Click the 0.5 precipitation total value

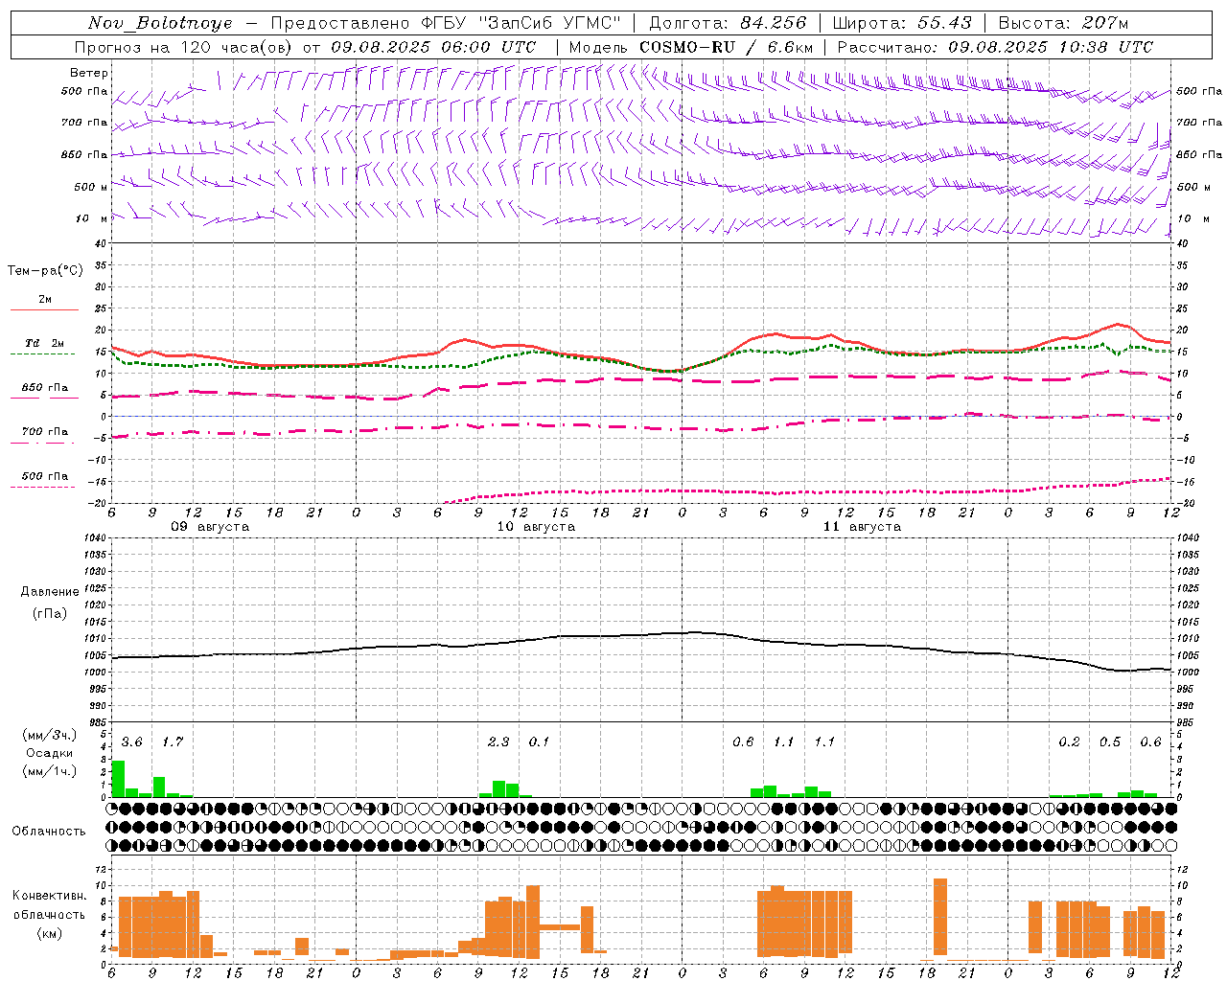[1110, 742]
